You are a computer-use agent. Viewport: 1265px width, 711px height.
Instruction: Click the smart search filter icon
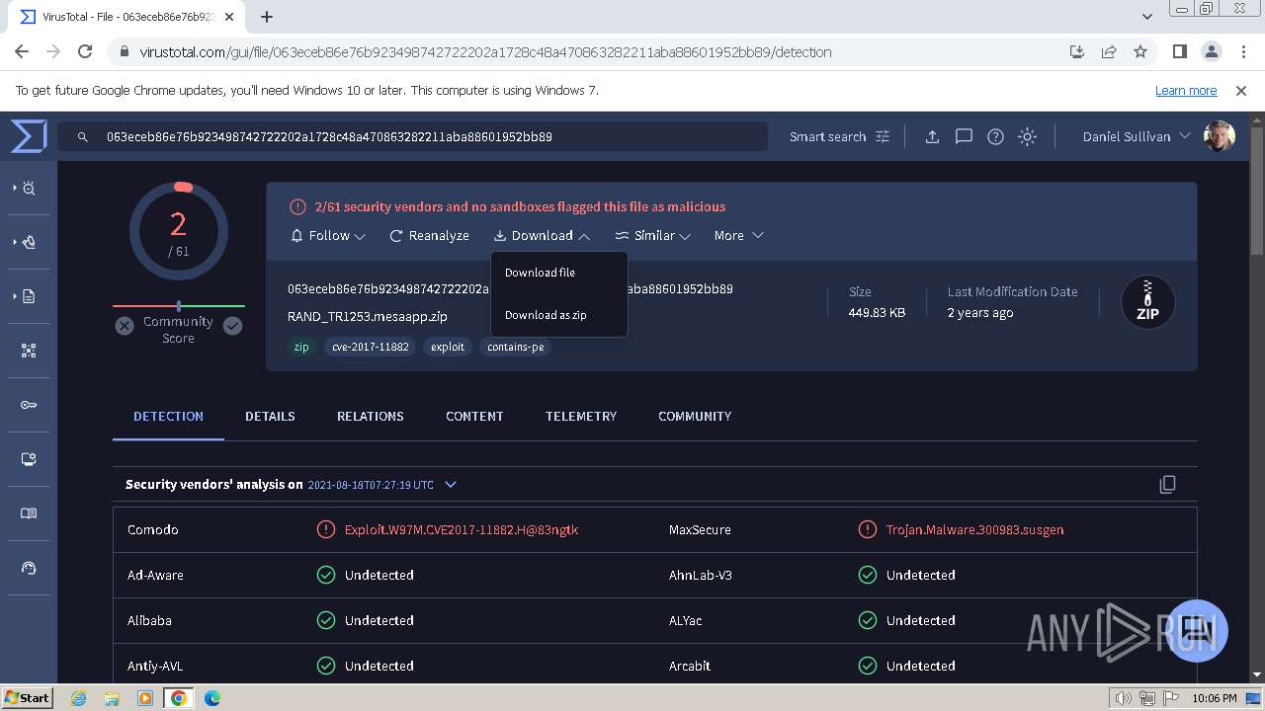point(883,137)
